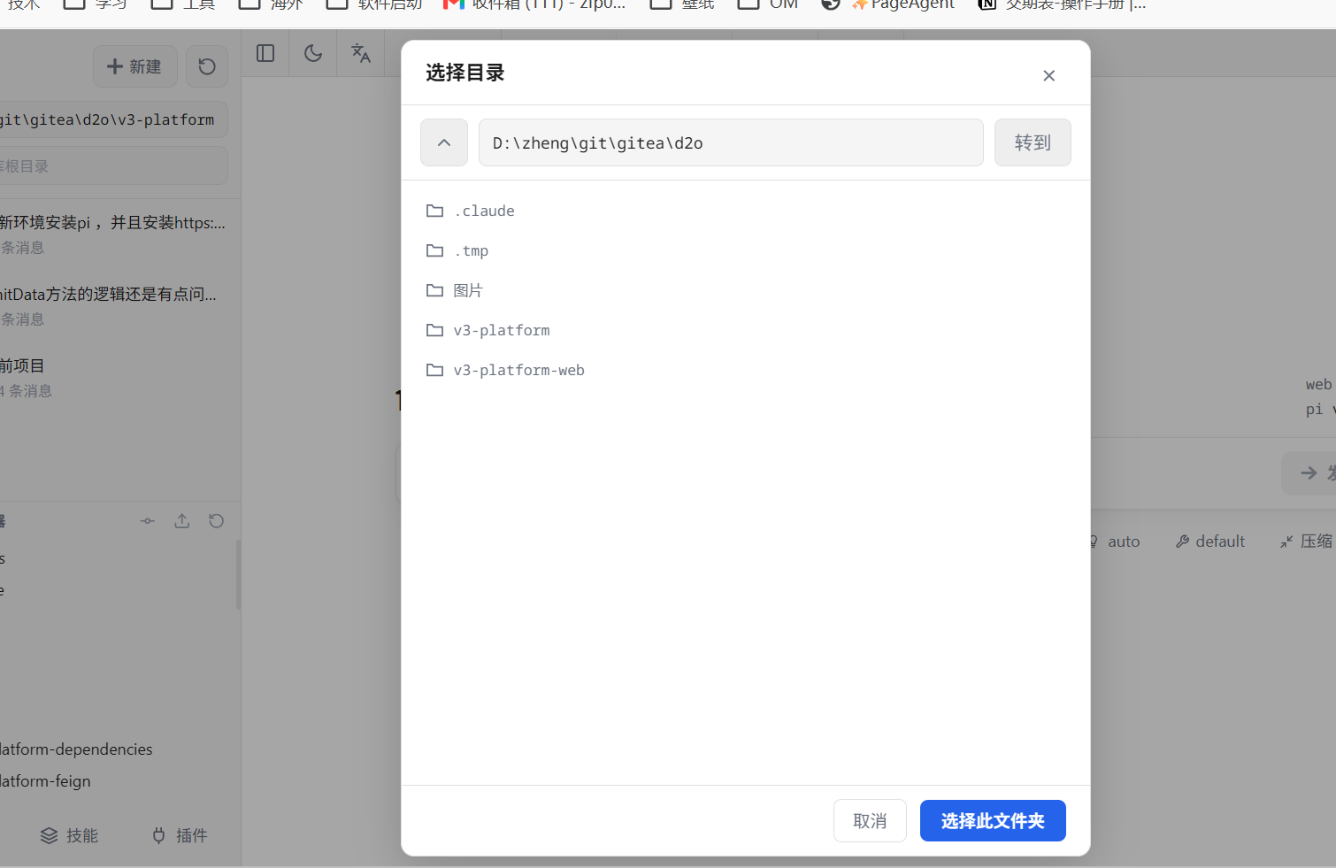Click the translate language icon
Viewport: 1336px width, 868px height.
361,53
